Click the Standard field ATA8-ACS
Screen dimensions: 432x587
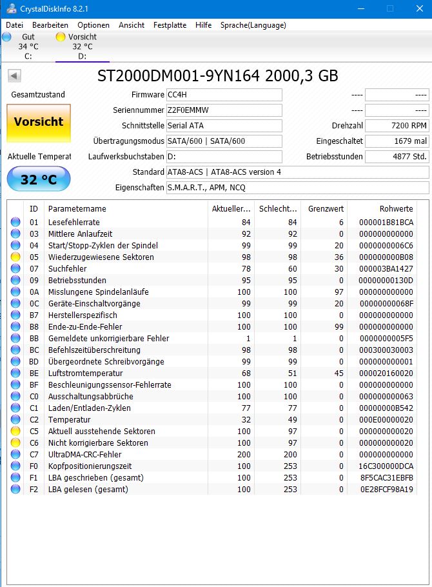point(298,172)
